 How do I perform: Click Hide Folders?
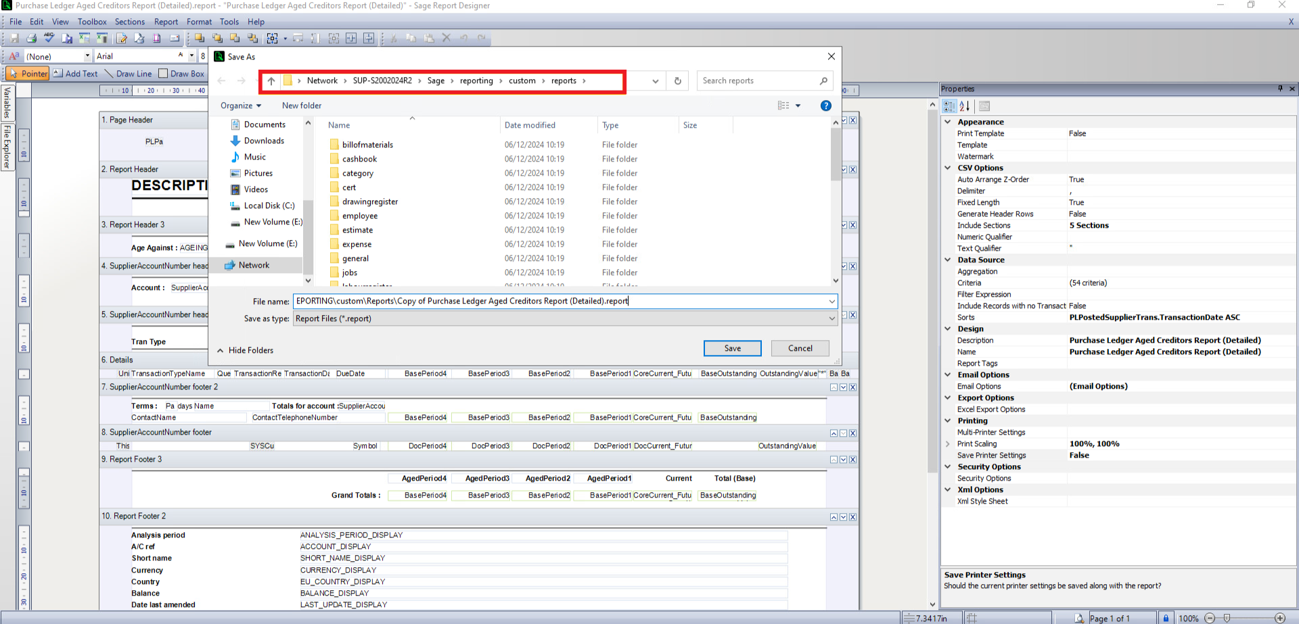(x=246, y=350)
